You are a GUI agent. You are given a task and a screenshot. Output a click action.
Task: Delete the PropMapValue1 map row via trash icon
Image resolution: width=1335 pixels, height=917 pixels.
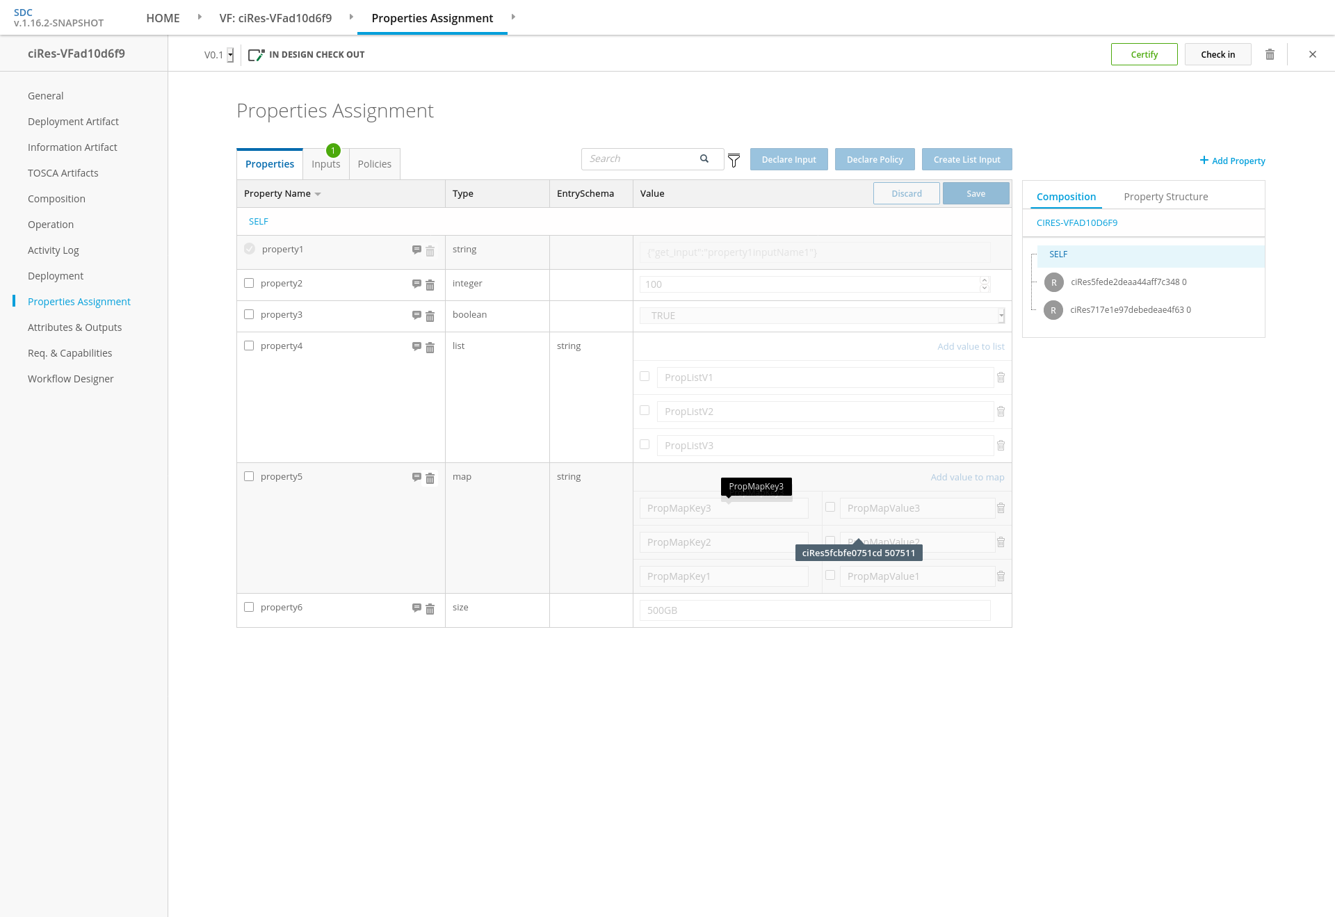[x=1001, y=576]
